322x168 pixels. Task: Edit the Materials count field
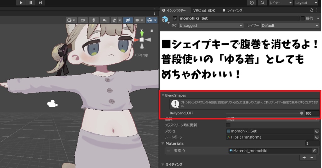(x=312, y=144)
